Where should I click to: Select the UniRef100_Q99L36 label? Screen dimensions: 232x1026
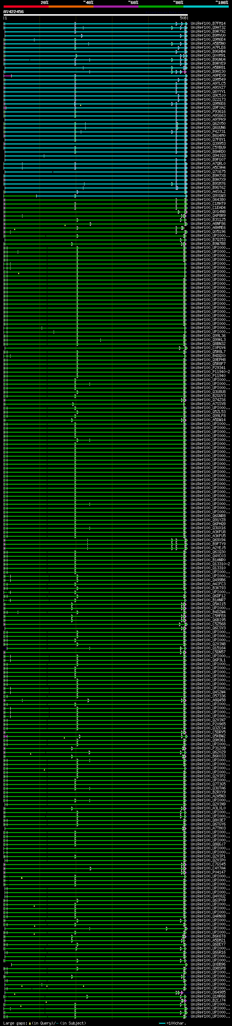[208, 336]
